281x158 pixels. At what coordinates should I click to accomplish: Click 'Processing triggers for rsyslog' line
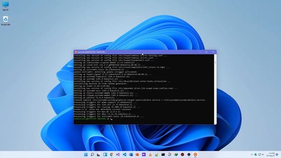(107, 107)
